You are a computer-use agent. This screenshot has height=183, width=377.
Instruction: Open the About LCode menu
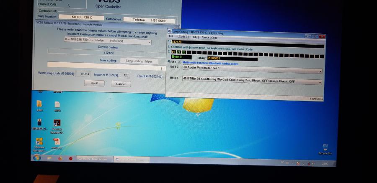point(209,37)
